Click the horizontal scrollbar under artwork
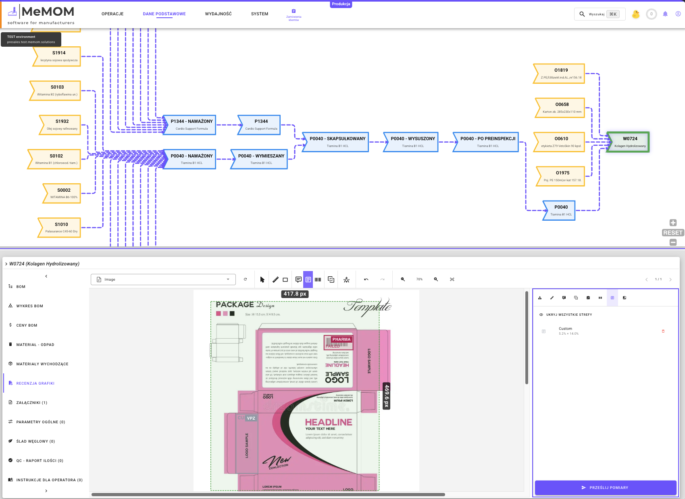The width and height of the screenshot is (685, 499). tap(268, 495)
